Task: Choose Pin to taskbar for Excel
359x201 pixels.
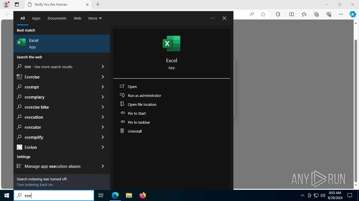Action: pos(139,122)
